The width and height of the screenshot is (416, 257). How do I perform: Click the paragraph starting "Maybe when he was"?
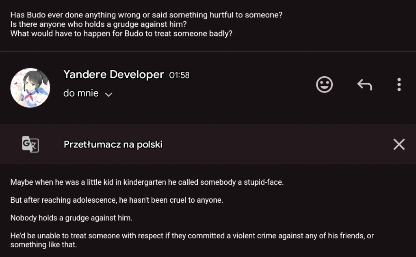tap(147, 182)
